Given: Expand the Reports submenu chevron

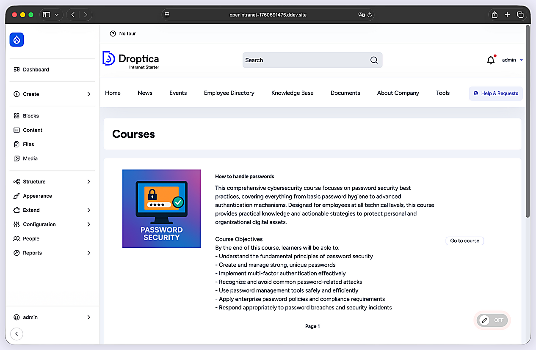Looking at the screenshot, I should (x=89, y=253).
